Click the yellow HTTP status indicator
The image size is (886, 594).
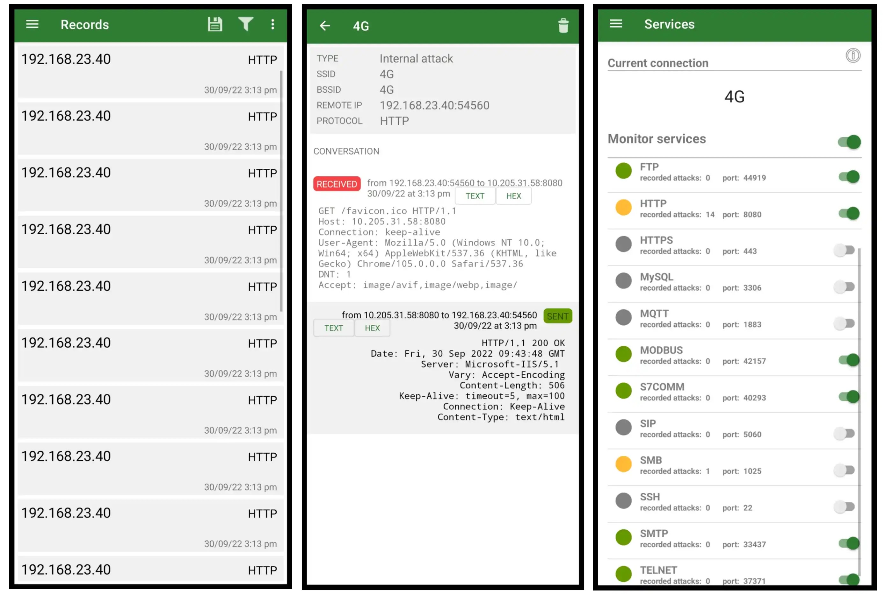(x=623, y=208)
